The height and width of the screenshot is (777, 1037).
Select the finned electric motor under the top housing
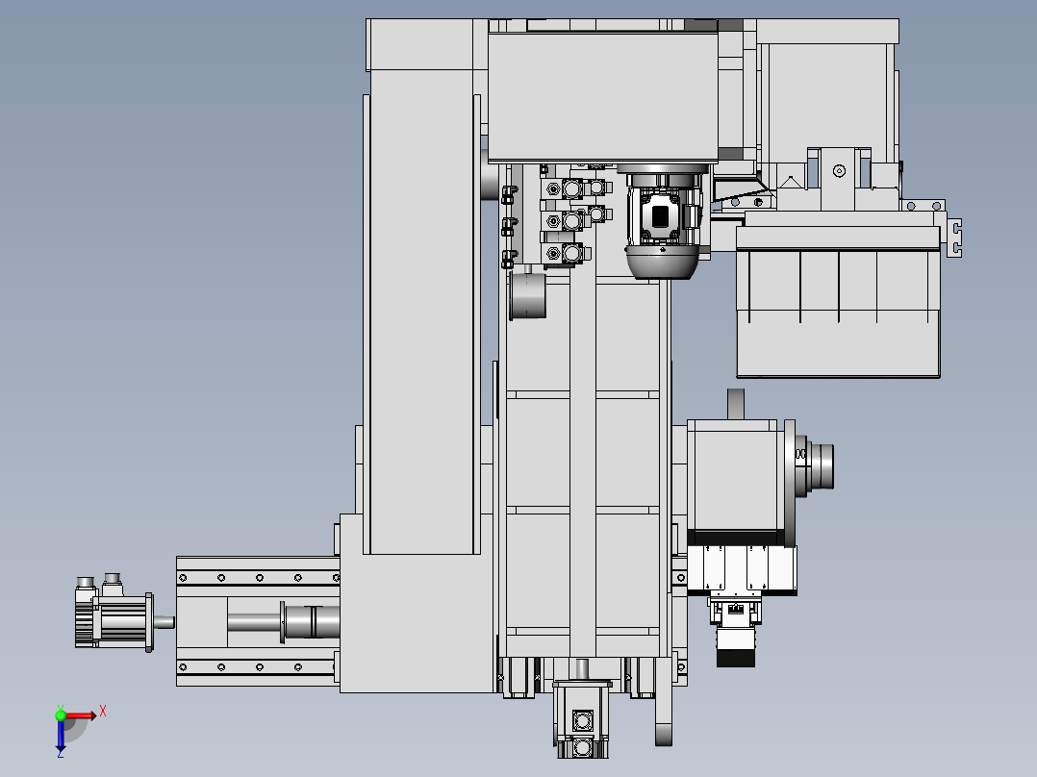click(664, 221)
